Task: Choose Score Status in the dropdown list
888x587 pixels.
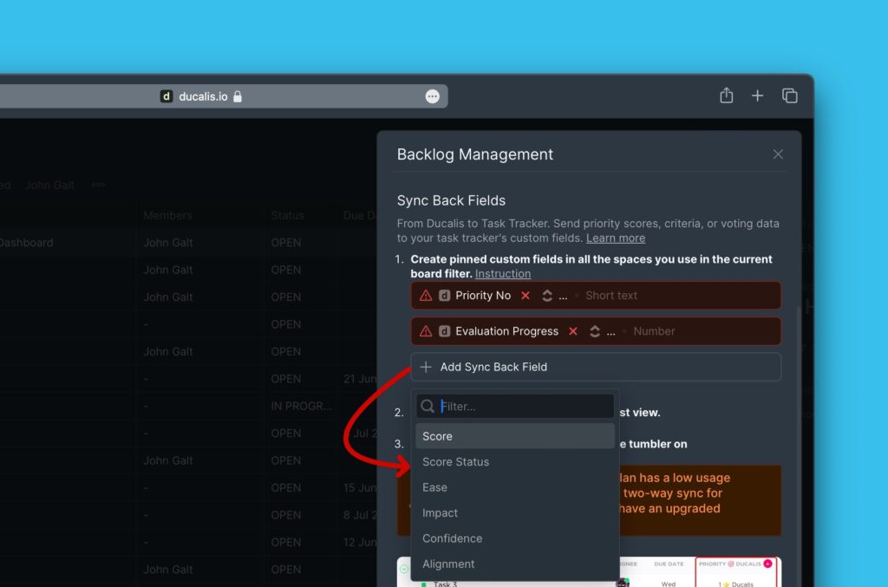Action: [x=515, y=462]
